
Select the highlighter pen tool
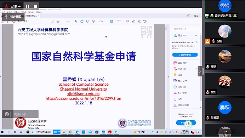pos(133,21)
